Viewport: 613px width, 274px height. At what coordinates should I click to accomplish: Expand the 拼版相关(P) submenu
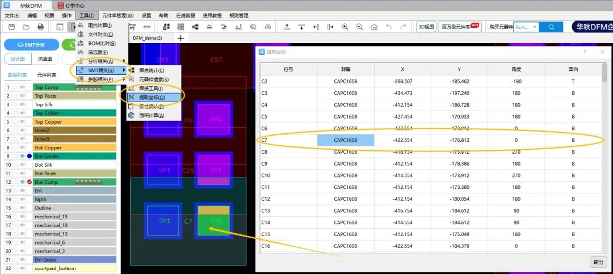101,79
